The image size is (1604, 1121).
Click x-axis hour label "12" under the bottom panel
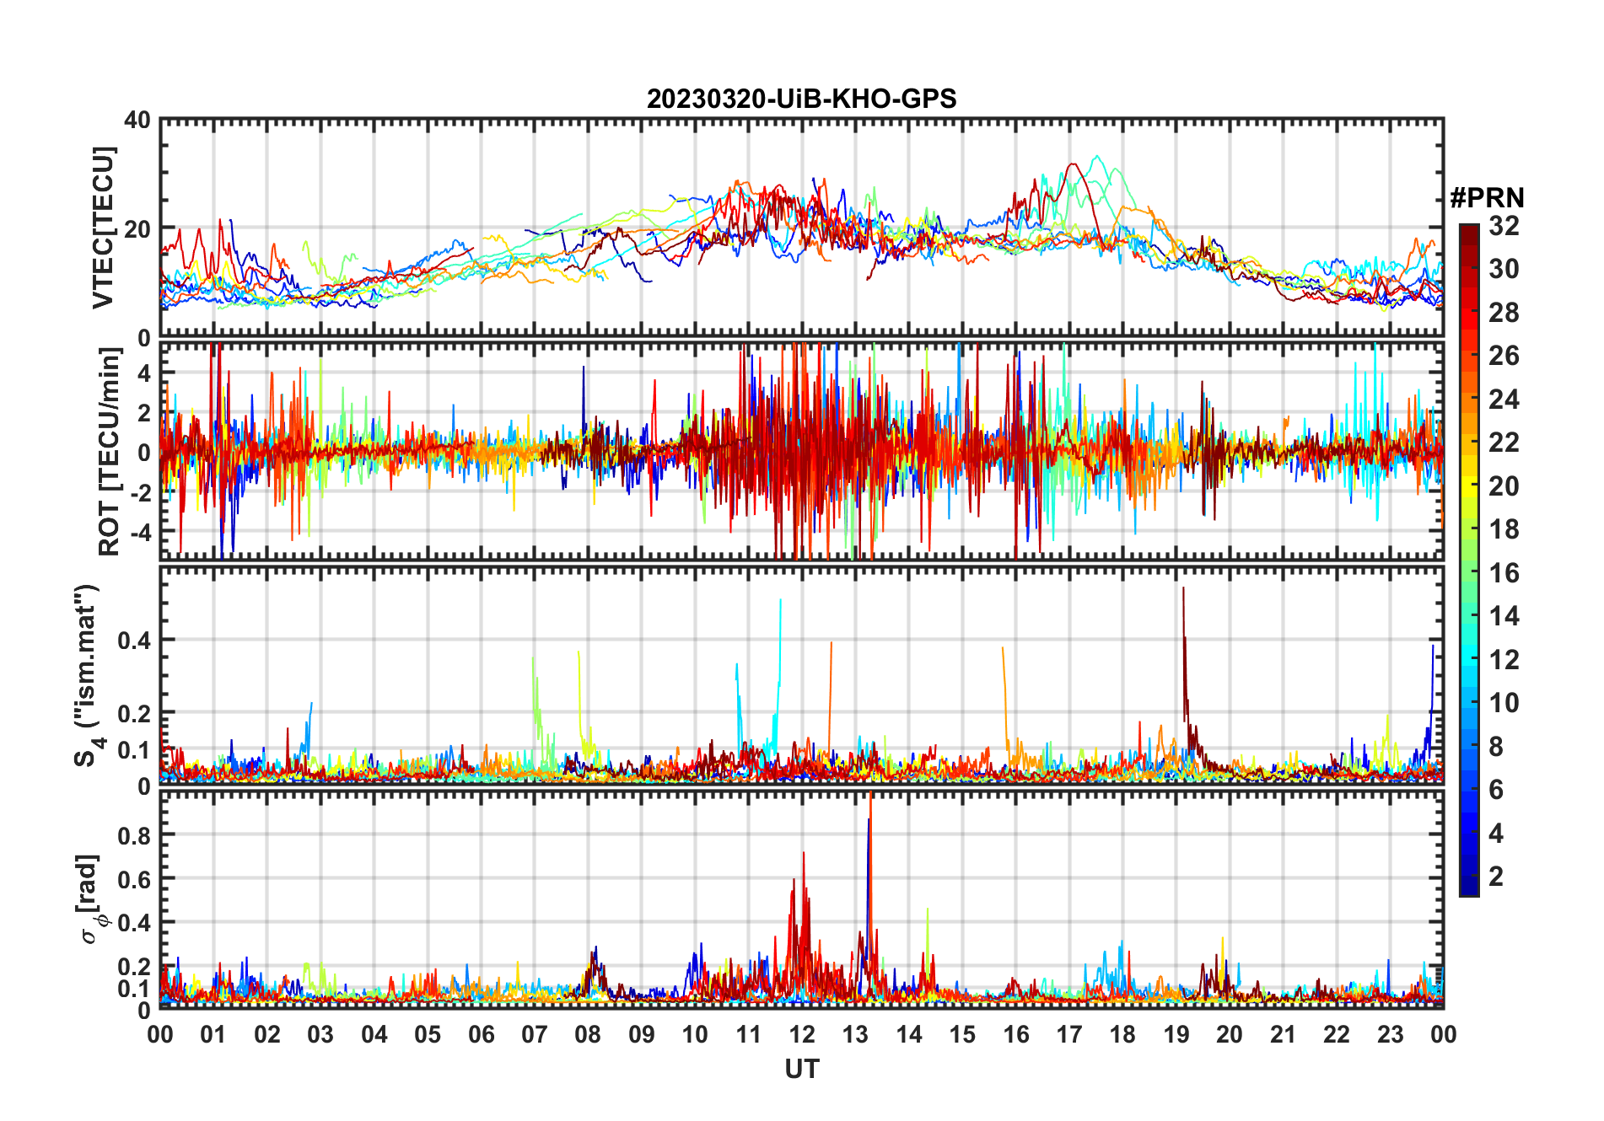point(801,1034)
